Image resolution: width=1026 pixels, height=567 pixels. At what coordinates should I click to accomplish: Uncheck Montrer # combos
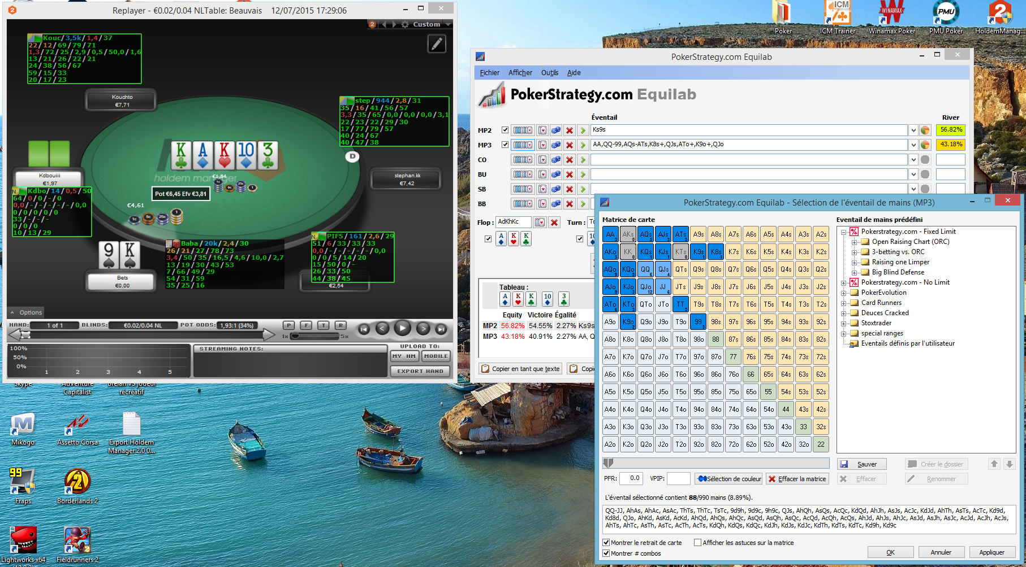click(606, 553)
